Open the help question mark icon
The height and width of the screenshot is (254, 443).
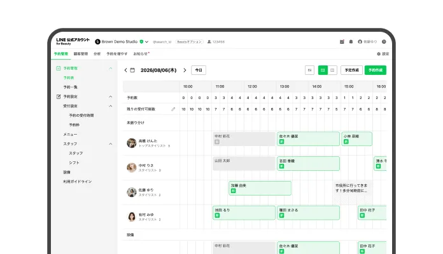pyautogui.click(x=384, y=42)
